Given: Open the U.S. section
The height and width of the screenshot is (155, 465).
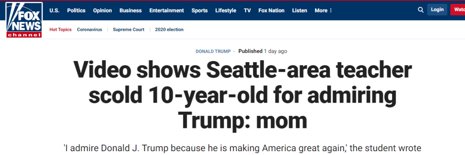Looking at the screenshot, I should [55, 10].
